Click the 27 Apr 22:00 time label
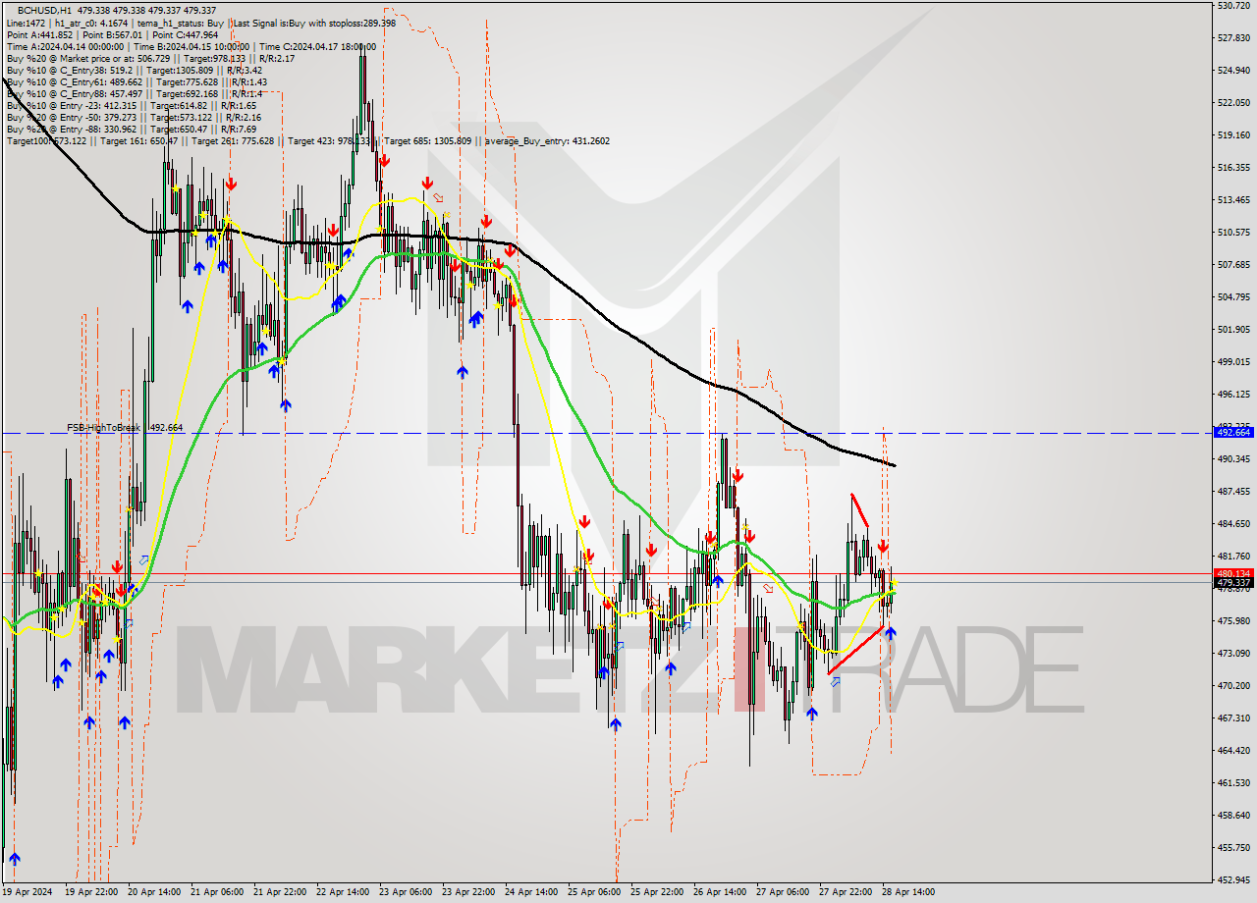The width and height of the screenshot is (1257, 903). click(x=847, y=892)
